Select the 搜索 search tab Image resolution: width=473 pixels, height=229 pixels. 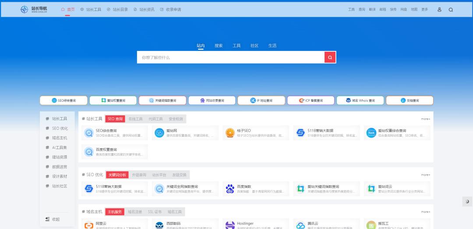[x=219, y=46]
